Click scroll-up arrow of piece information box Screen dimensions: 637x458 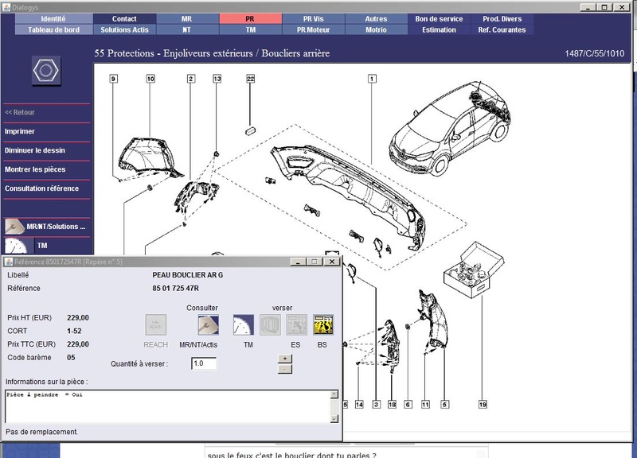point(334,394)
